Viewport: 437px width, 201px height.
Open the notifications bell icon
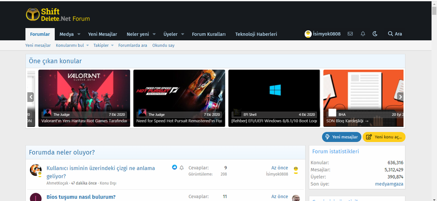pos(363,34)
